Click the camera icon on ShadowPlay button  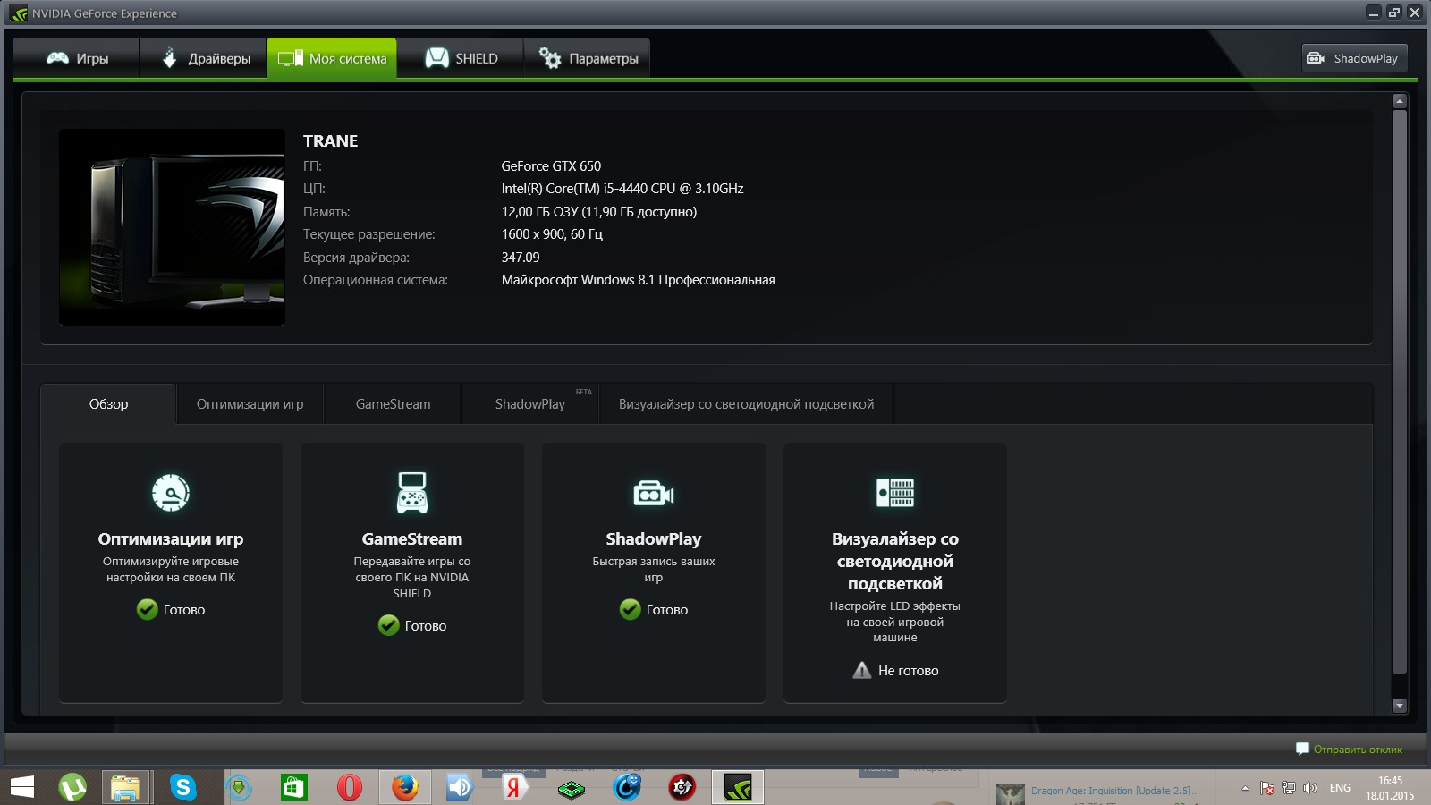(1317, 58)
